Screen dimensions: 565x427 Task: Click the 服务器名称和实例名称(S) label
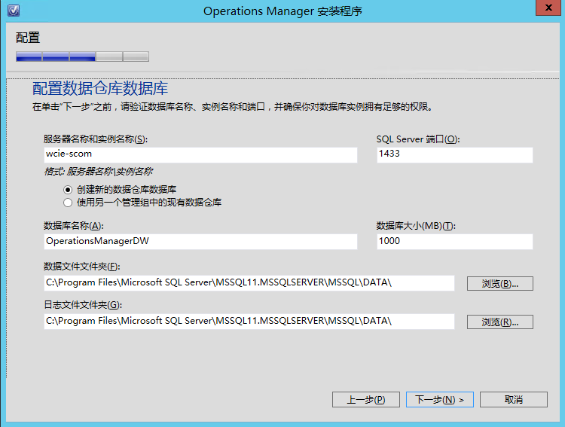pyautogui.click(x=96, y=139)
